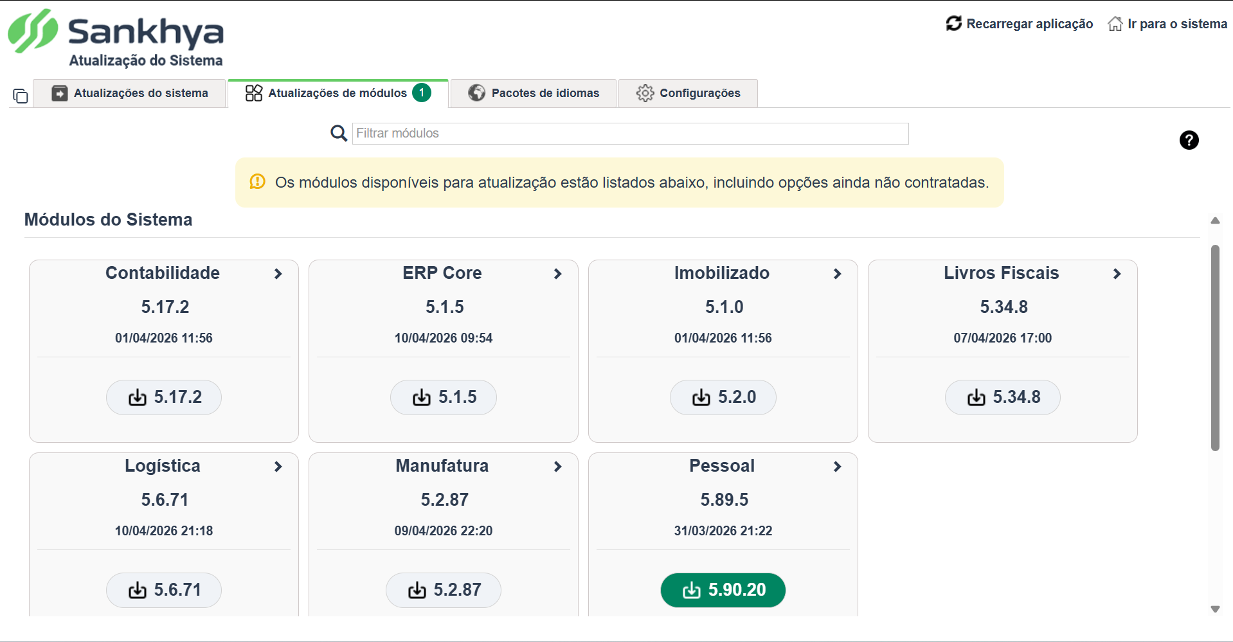This screenshot has height=642, width=1233.
Task: Click the Contabilidade module title
Action: pyautogui.click(x=163, y=273)
